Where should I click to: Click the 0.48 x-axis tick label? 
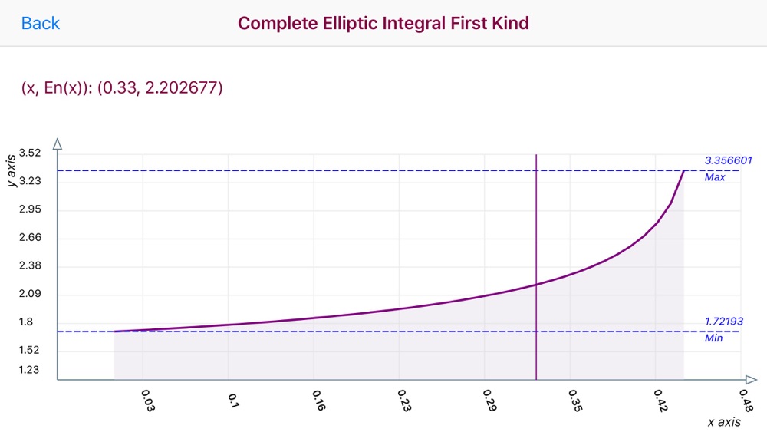(x=745, y=402)
